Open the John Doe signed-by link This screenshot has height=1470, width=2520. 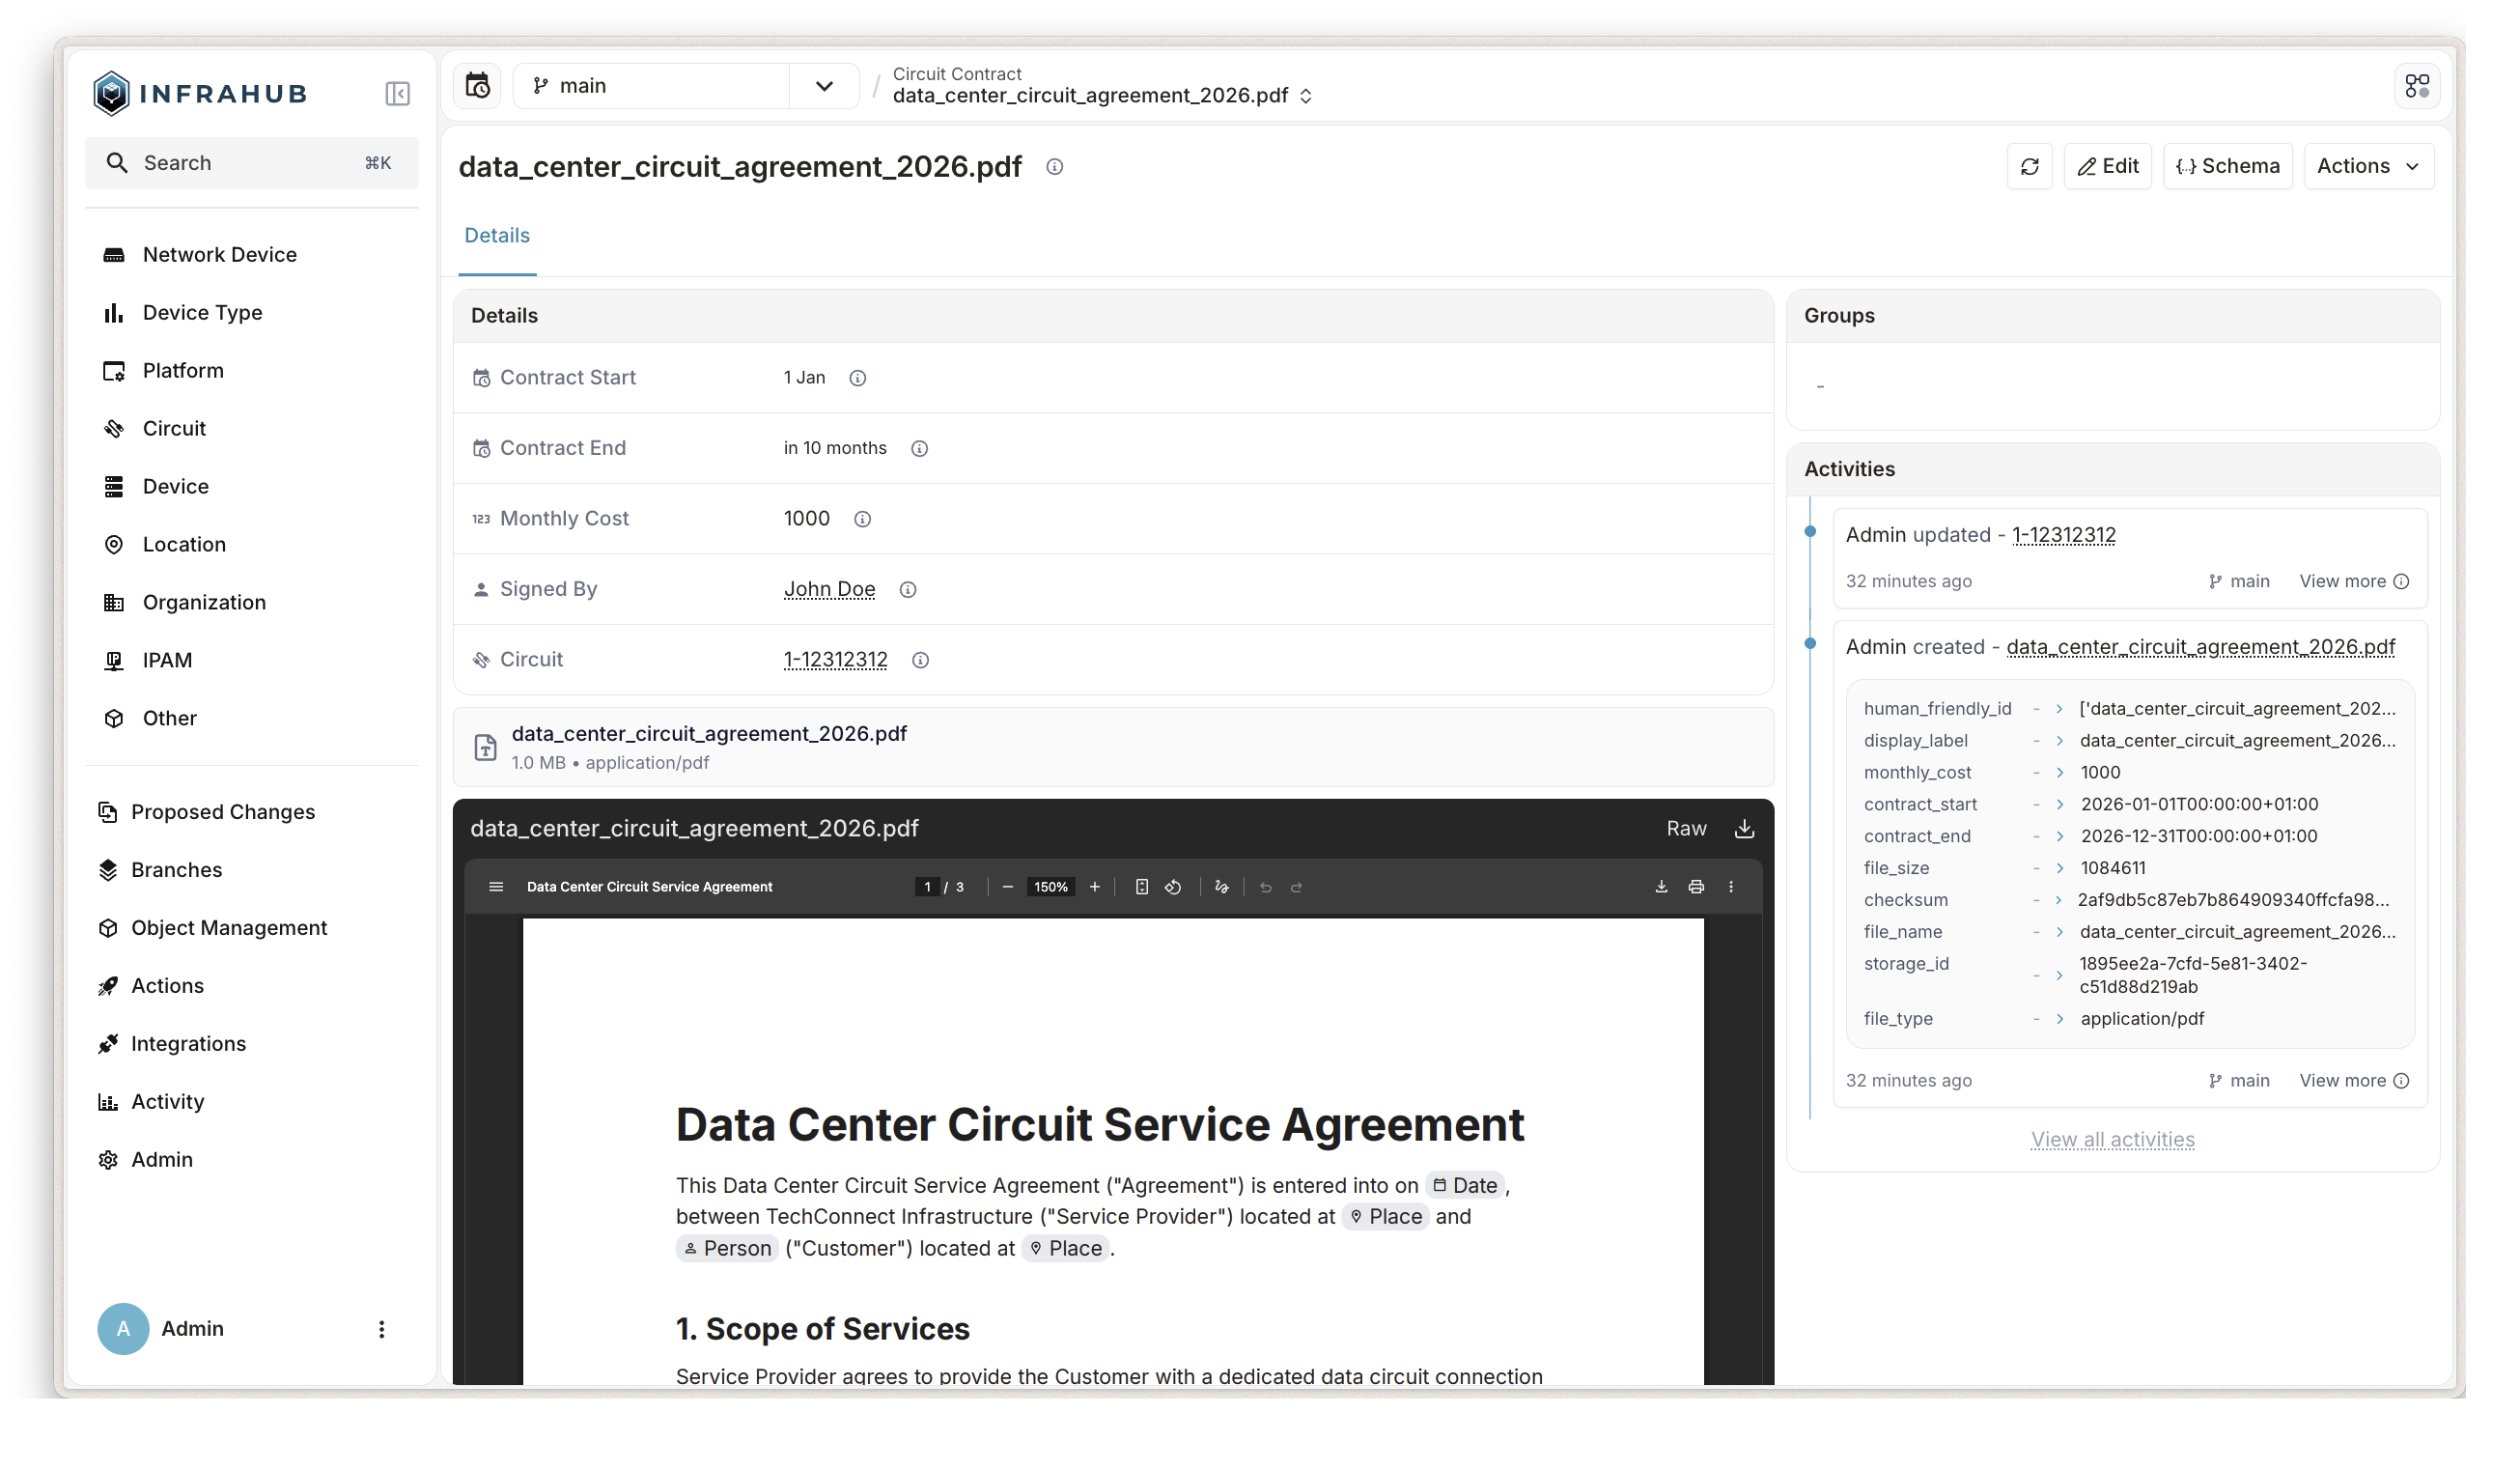click(829, 589)
